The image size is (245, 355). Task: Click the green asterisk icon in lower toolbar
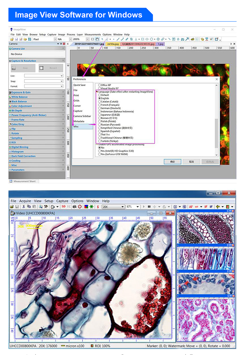91,207
